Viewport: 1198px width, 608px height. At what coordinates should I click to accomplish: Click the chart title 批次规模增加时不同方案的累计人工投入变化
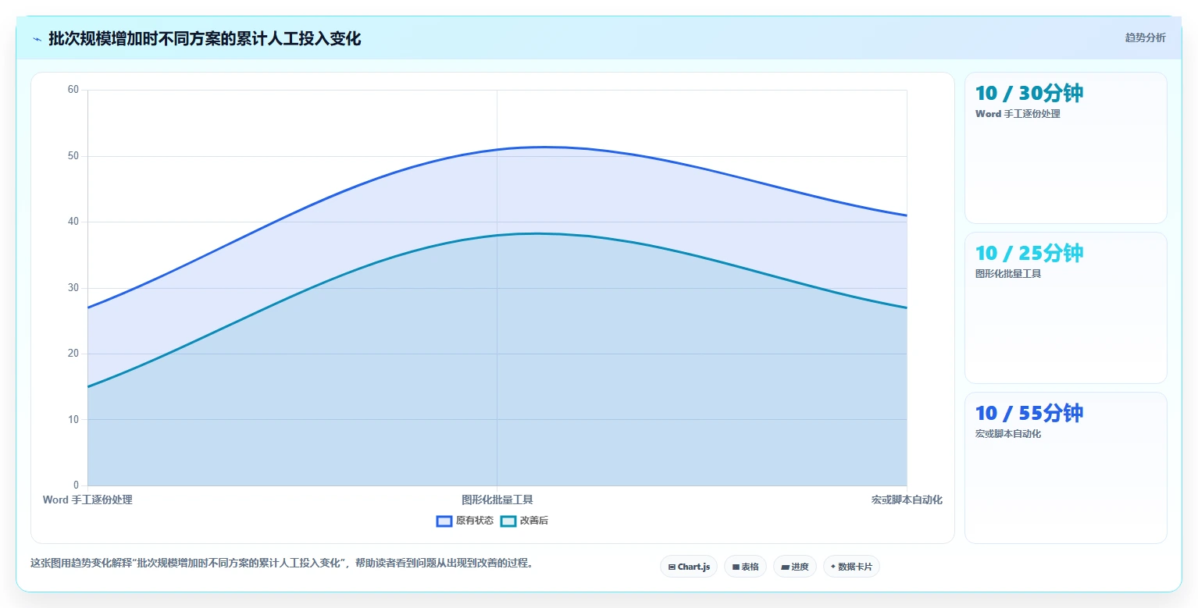205,39
